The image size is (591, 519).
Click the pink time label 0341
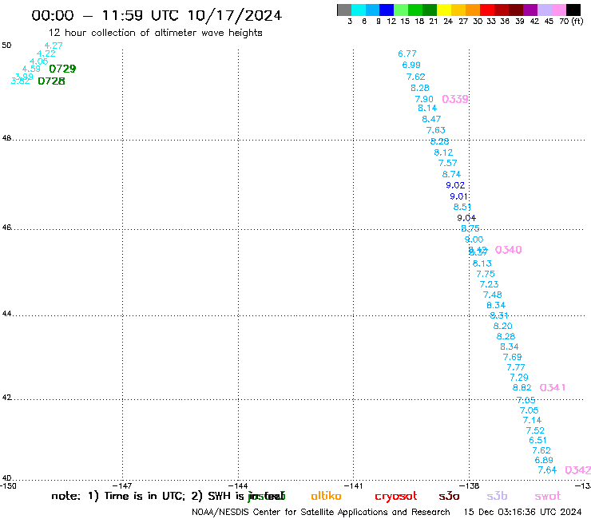tap(553, 387)
